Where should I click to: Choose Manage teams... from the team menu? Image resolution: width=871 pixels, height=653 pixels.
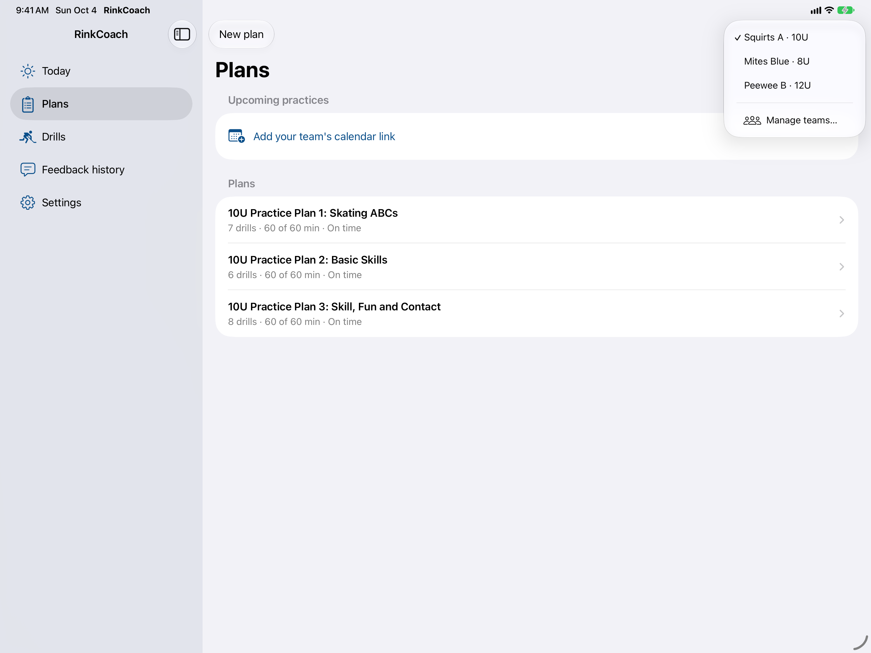coord(794,121)
